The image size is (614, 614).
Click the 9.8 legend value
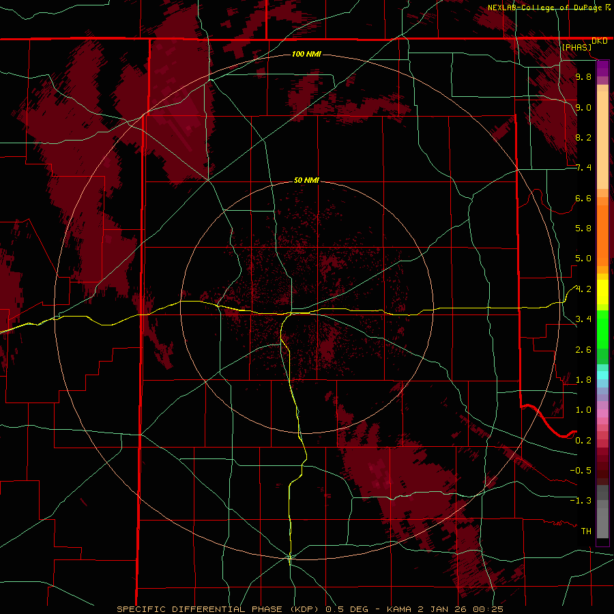pyautogui.click(x=583, y=77)
